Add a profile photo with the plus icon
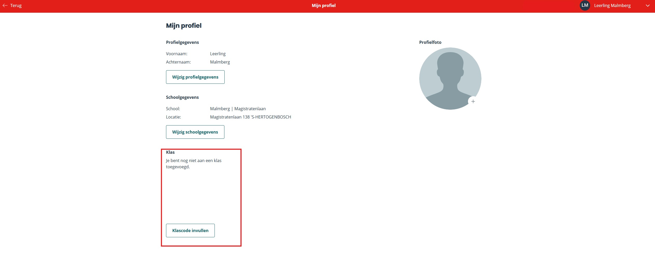This screenshot has height=265, width=655. (473, 101)
